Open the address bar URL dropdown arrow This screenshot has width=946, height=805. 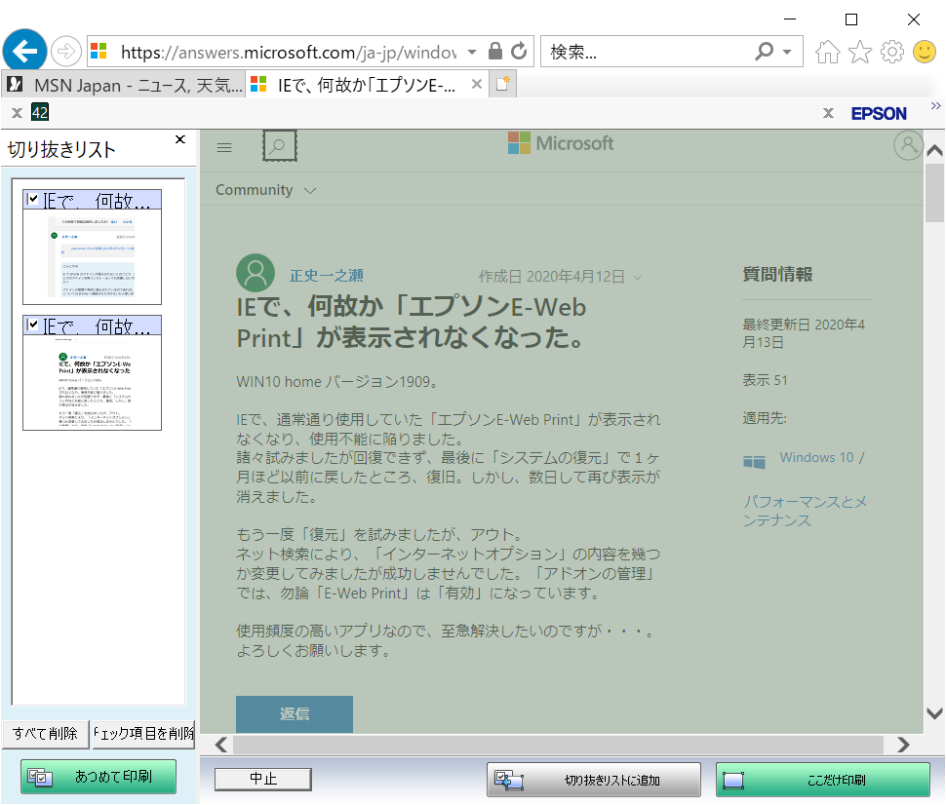pyautogui.click(x=472, y=52)
